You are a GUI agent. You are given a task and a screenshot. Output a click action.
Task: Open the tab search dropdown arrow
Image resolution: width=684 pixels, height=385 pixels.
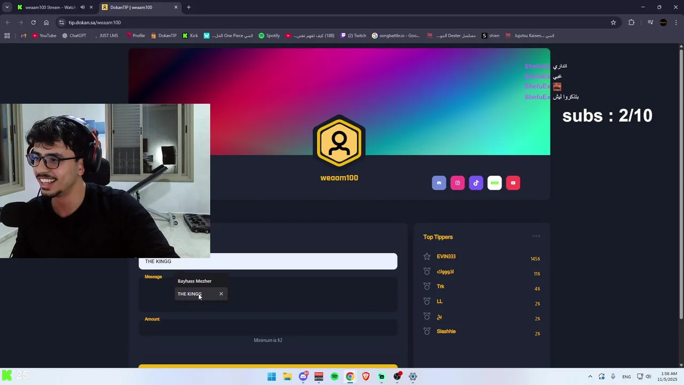[6, 7]
